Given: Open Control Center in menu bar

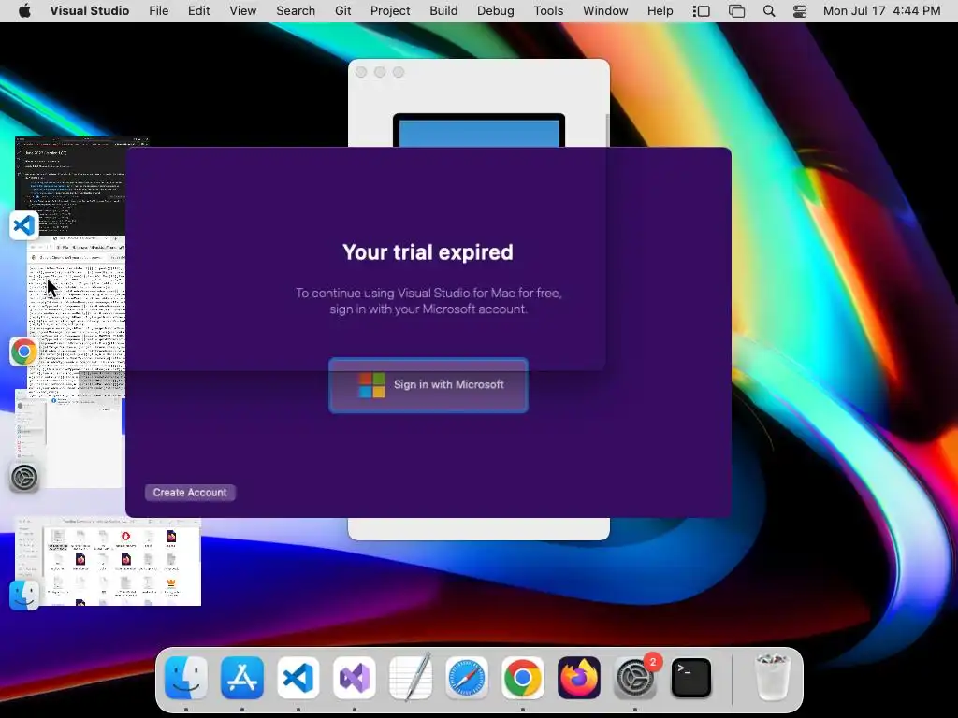Looking at the screenshot, I should coord(800,11).
